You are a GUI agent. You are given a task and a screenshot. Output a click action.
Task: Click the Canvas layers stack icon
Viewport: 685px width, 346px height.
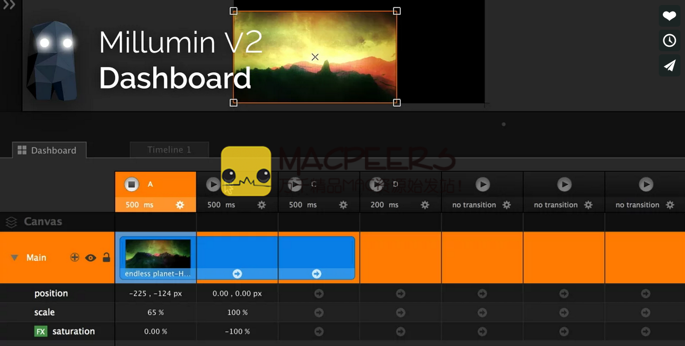pos(11,222)
